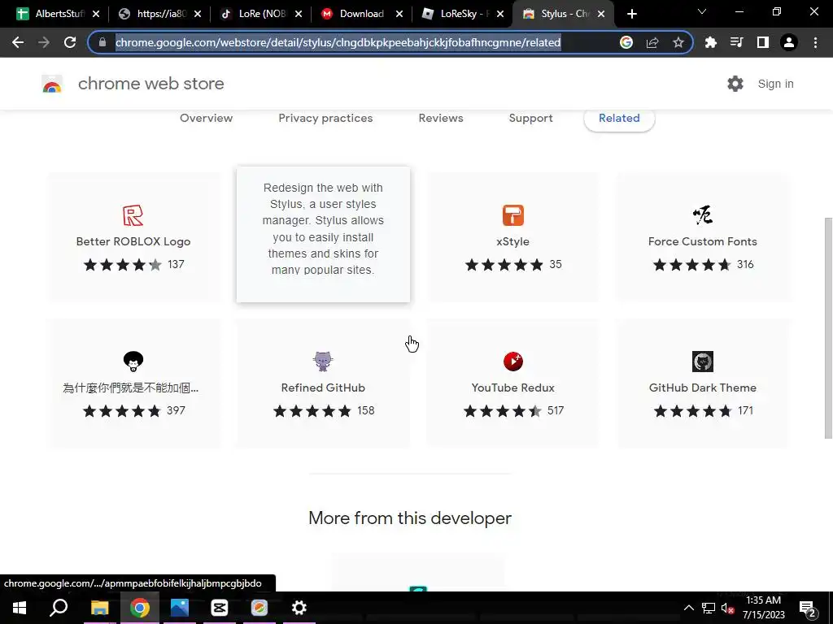This screenshot has width=833, height=624.
Task: Open the Refined GitHub cat icon
Action: 322,362
